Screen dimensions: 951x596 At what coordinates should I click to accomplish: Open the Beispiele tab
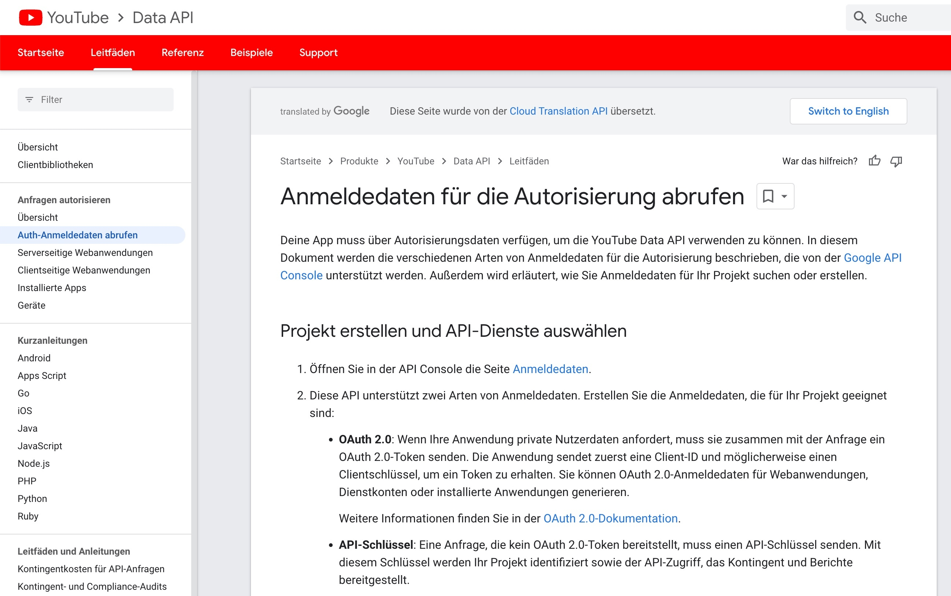[252, 52]
